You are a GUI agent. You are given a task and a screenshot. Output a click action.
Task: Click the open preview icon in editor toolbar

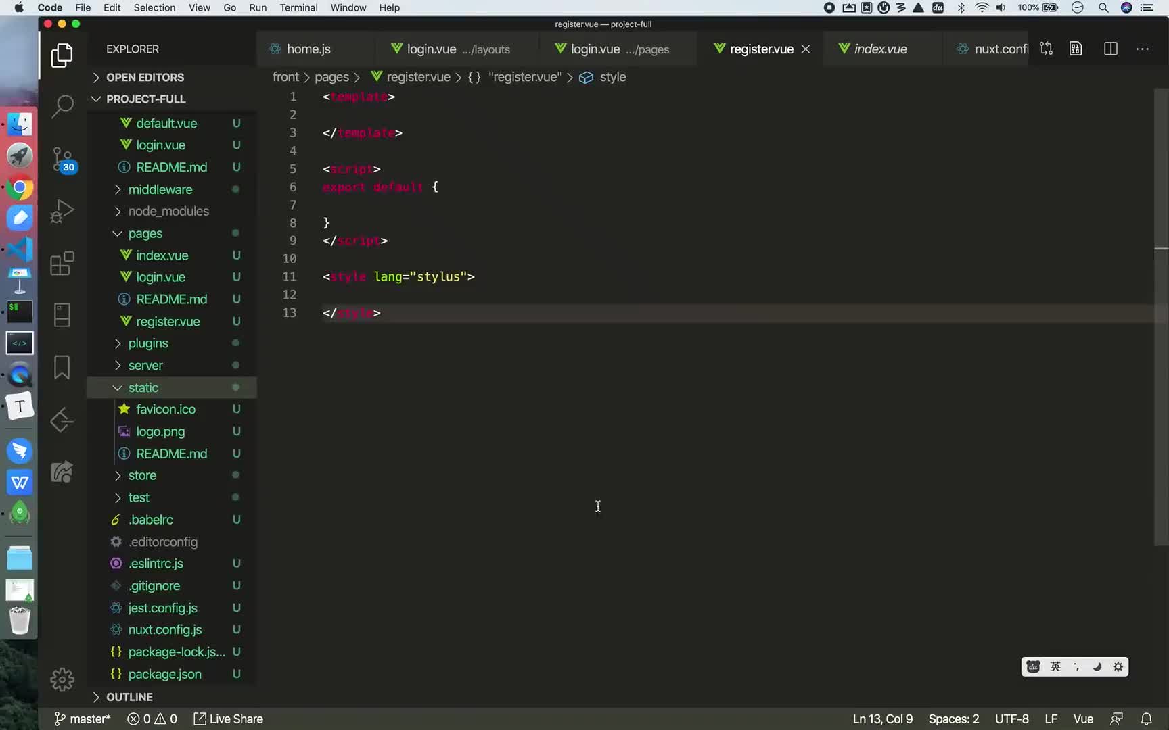tap(1076, 49)
